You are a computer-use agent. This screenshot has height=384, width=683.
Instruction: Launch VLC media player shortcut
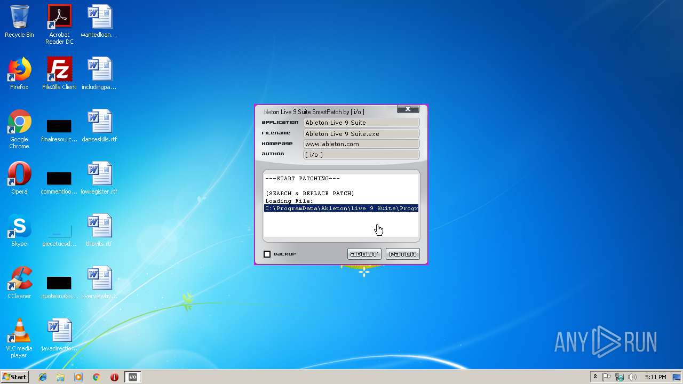[x=19, y=338]
